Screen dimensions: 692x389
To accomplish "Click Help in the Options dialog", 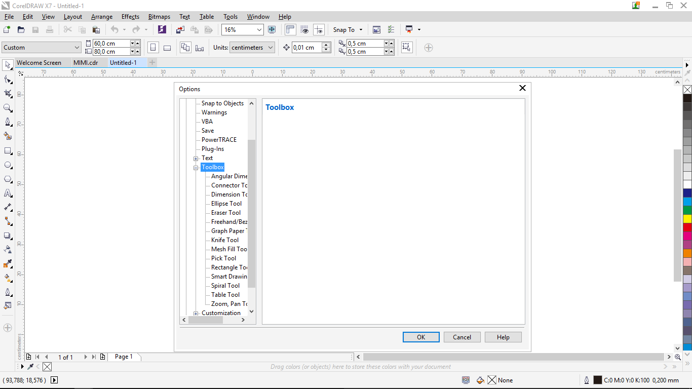I will (x=503, y=337).
